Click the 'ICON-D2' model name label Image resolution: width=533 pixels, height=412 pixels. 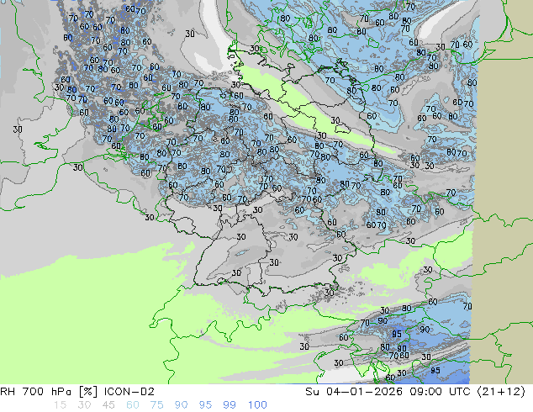point(129,392)
